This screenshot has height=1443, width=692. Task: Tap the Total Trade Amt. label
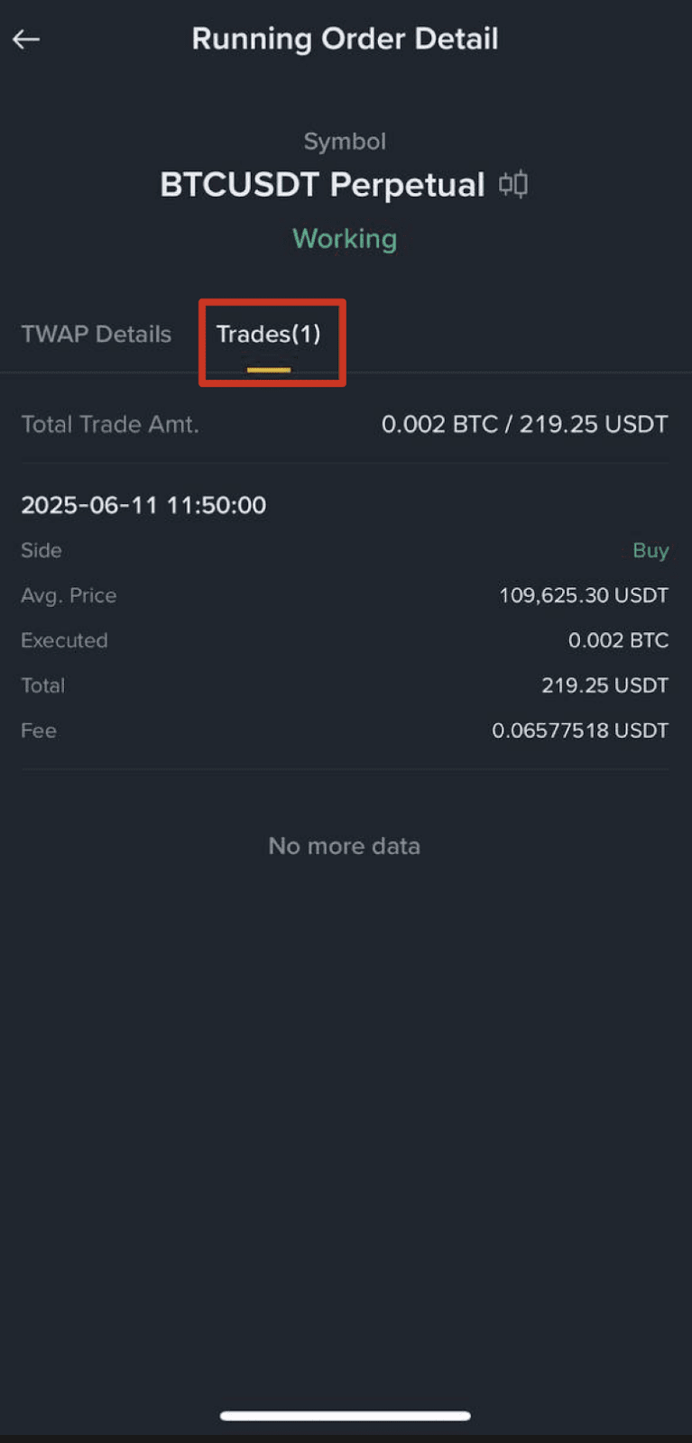pyautogui.click(x=110, y=424)
